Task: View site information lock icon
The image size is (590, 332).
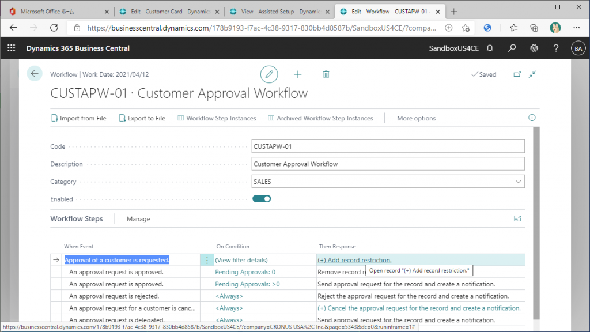Action: click(77, 28)
